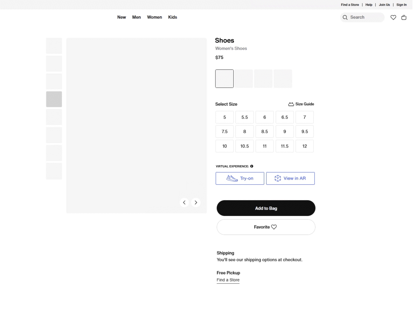Click the Virtual Experience info icon
The image size is (413, 314).
(252, 166)
